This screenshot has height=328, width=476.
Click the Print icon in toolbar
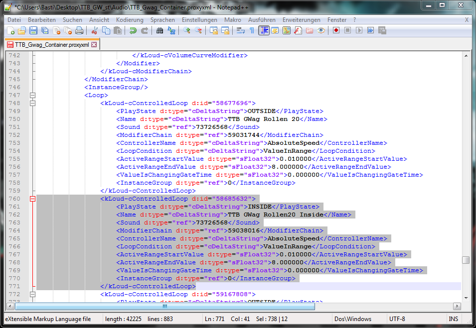click(x=79, y=30)
